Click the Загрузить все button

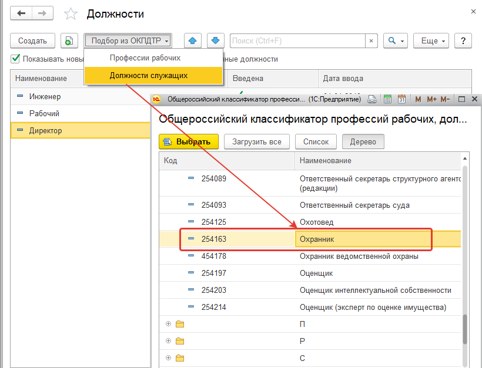(x=257, y=141)
